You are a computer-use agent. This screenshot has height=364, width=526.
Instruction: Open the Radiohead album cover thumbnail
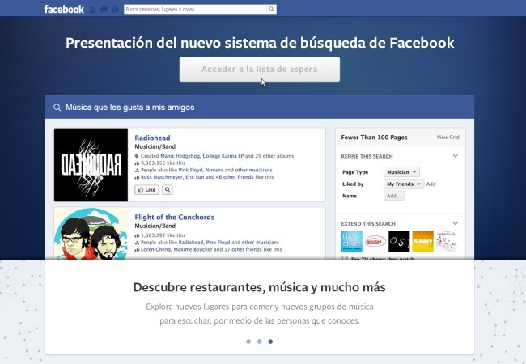91,165
